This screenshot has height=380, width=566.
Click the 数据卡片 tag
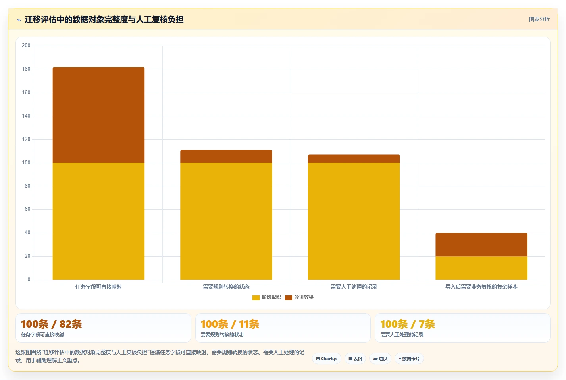click(409, 359)
